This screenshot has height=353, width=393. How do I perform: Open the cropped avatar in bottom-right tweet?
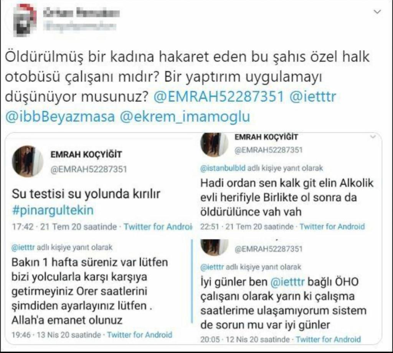click(x=214, y=247)
